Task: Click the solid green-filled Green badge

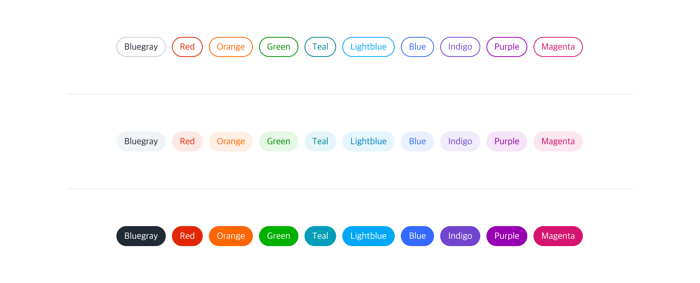Action: 278,236
